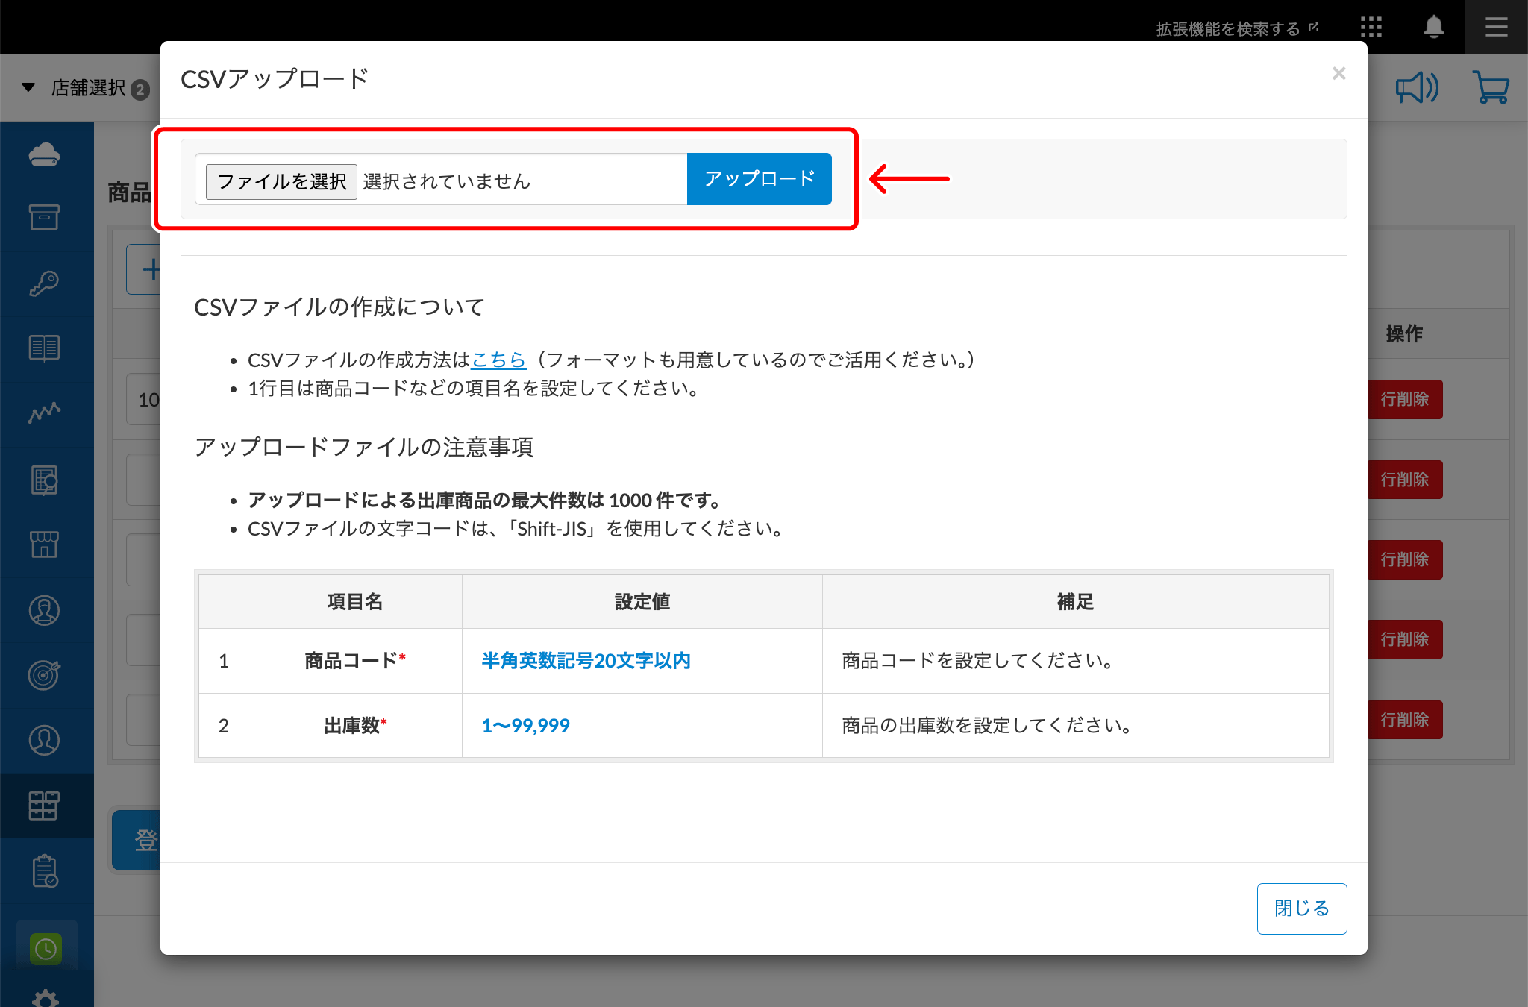Image resolution: width=1528 pixels, height=1007 pixels.
Task: Open the line chart analytics icon
Action: click(45, 412)
